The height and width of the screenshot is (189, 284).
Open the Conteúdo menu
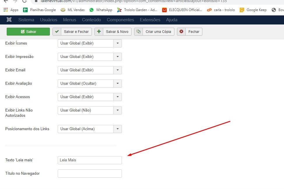(92, 20)
